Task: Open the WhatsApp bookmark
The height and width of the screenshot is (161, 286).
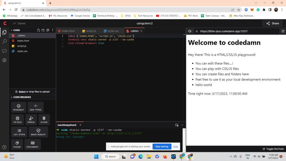Action: coord(10,16)
